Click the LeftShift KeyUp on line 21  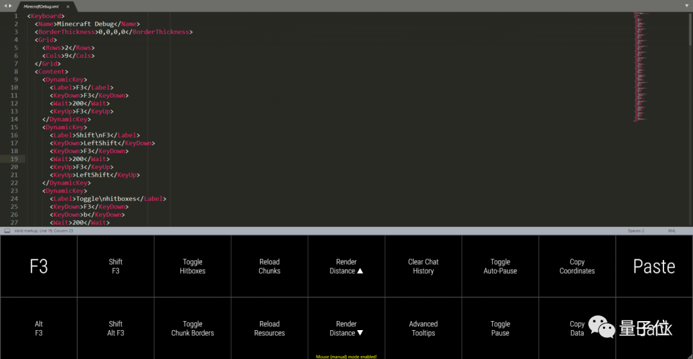tap(93, 175)
